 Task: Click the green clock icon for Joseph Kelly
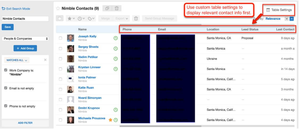point(115,38)
